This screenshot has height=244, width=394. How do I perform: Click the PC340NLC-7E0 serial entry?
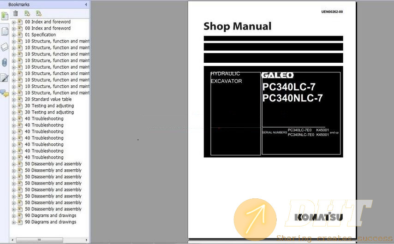tap(301, 135)
